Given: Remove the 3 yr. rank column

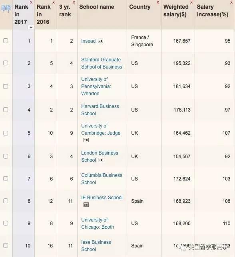Looking at the screenshot, I should 74,2.
